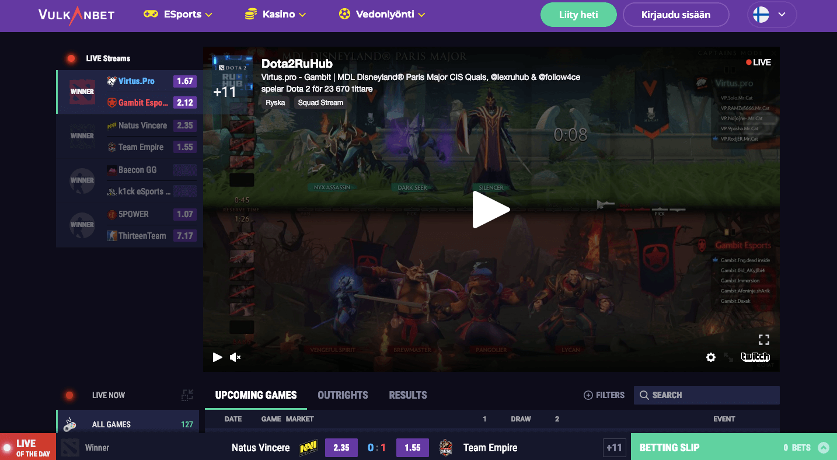Unmute the stream volume icon

pos(235,357)
